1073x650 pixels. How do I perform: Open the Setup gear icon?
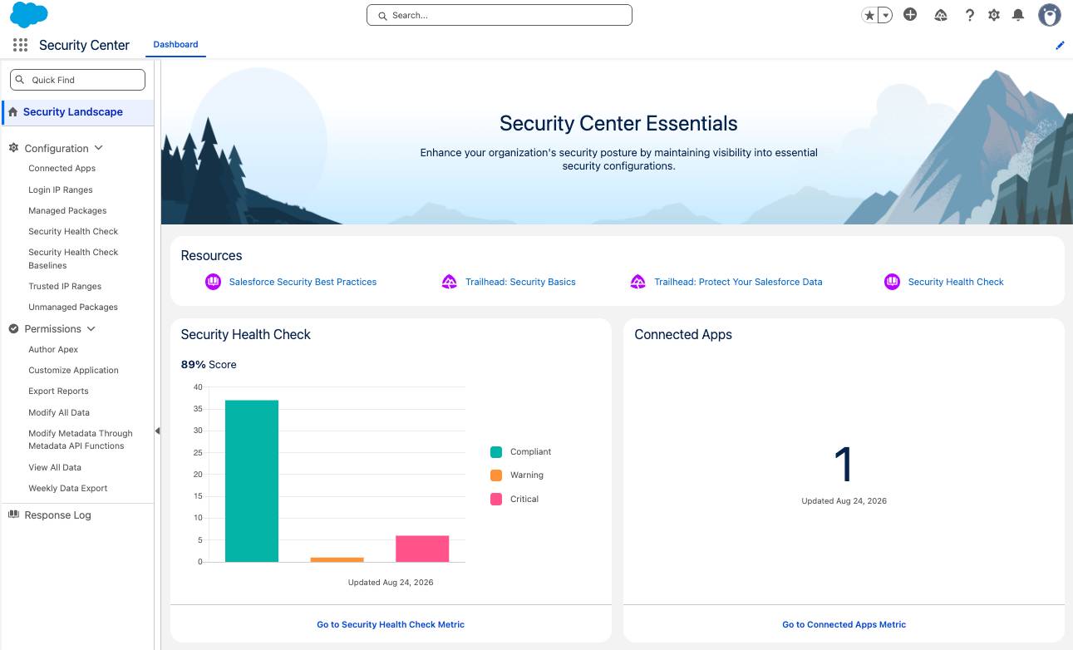point(994,15)
